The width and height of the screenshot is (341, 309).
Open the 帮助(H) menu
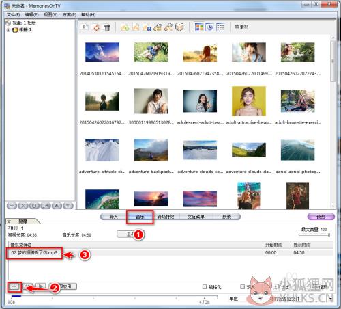pos(89,15)
